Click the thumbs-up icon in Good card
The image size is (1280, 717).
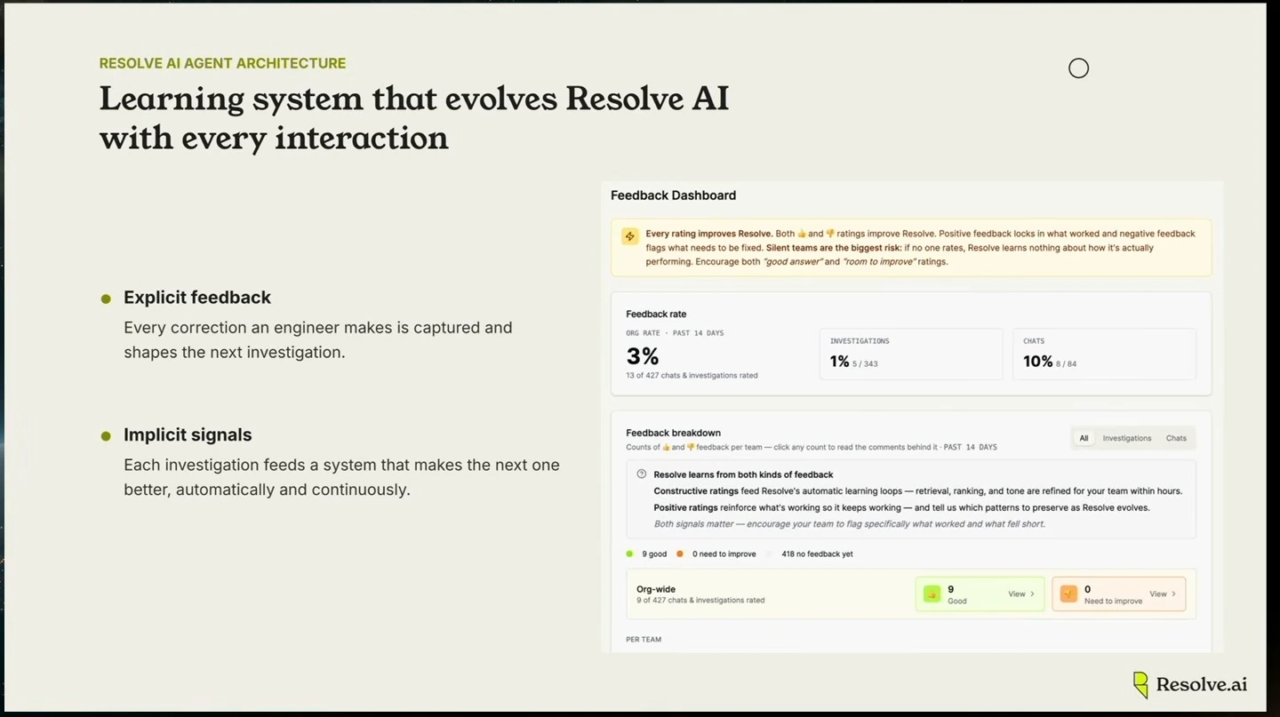coord(932,594)
